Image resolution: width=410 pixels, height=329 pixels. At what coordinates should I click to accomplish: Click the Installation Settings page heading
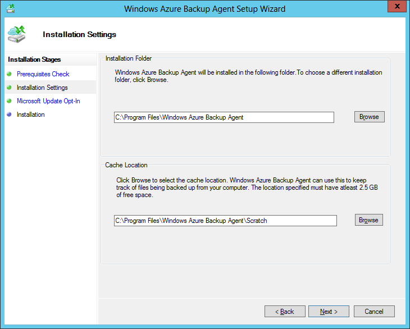point(80,34)
